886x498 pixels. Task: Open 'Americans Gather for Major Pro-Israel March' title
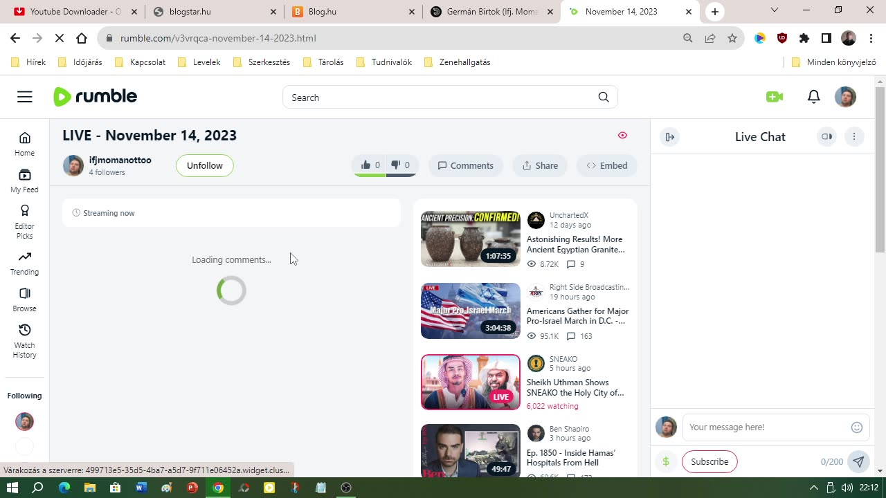coord(578,316)
